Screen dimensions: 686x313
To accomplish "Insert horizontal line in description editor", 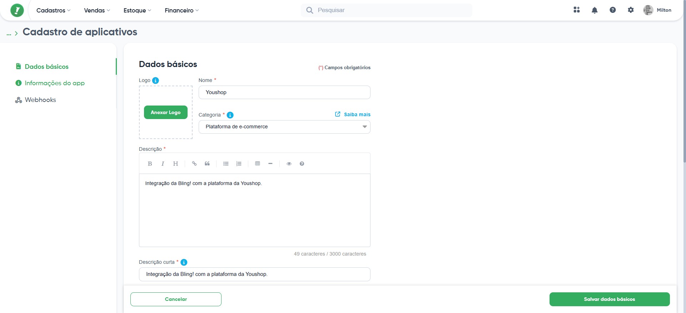I will click(270, 164).
